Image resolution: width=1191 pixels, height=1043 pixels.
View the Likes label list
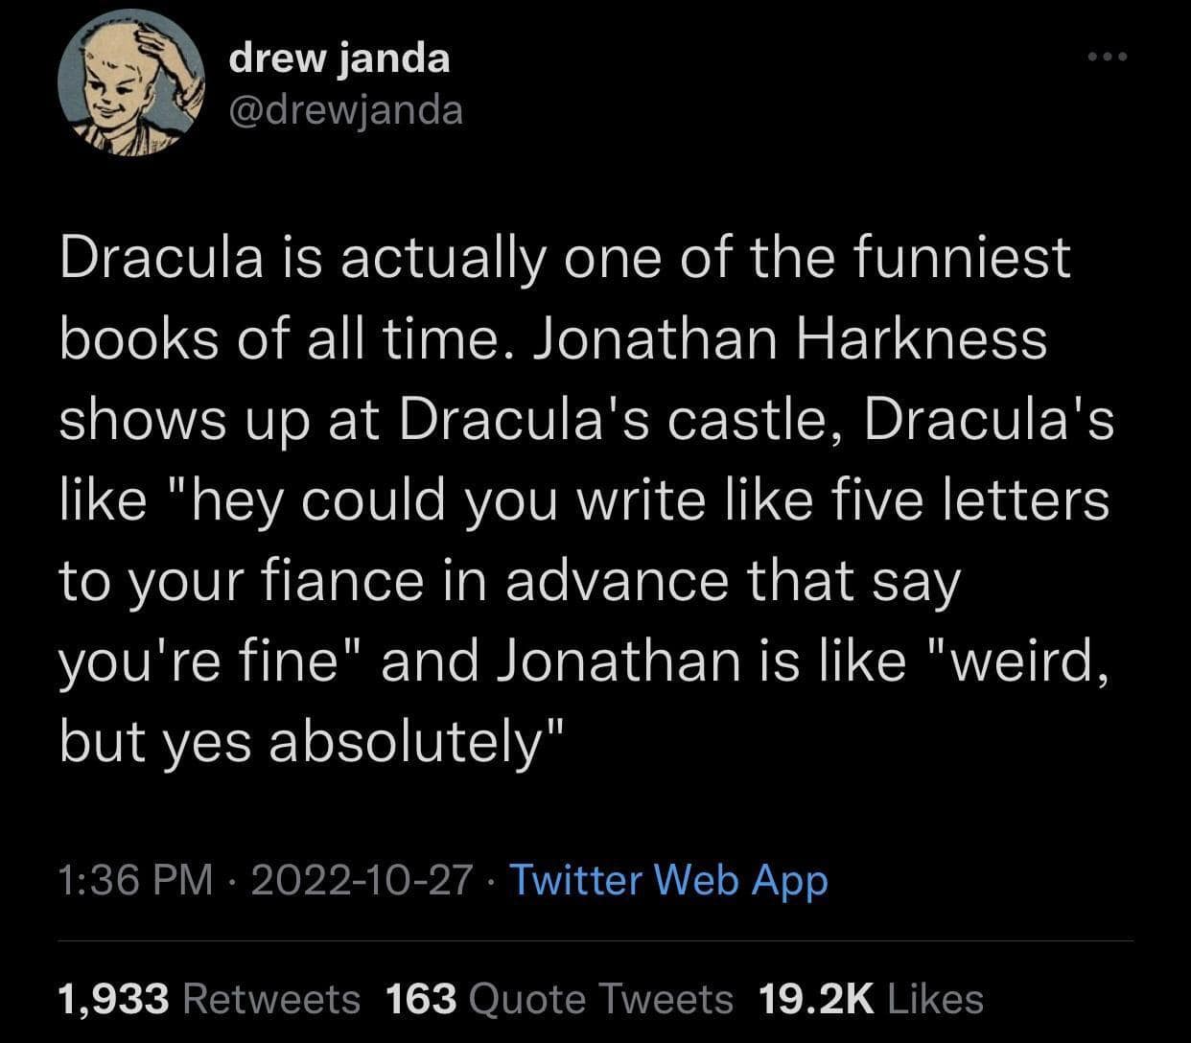937,999
